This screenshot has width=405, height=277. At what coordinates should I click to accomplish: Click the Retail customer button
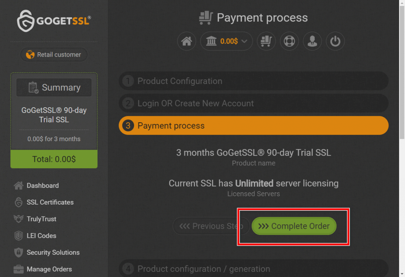click(x=54, y=55)
